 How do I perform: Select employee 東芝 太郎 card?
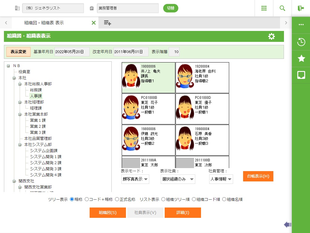click(x=148, y=162)
